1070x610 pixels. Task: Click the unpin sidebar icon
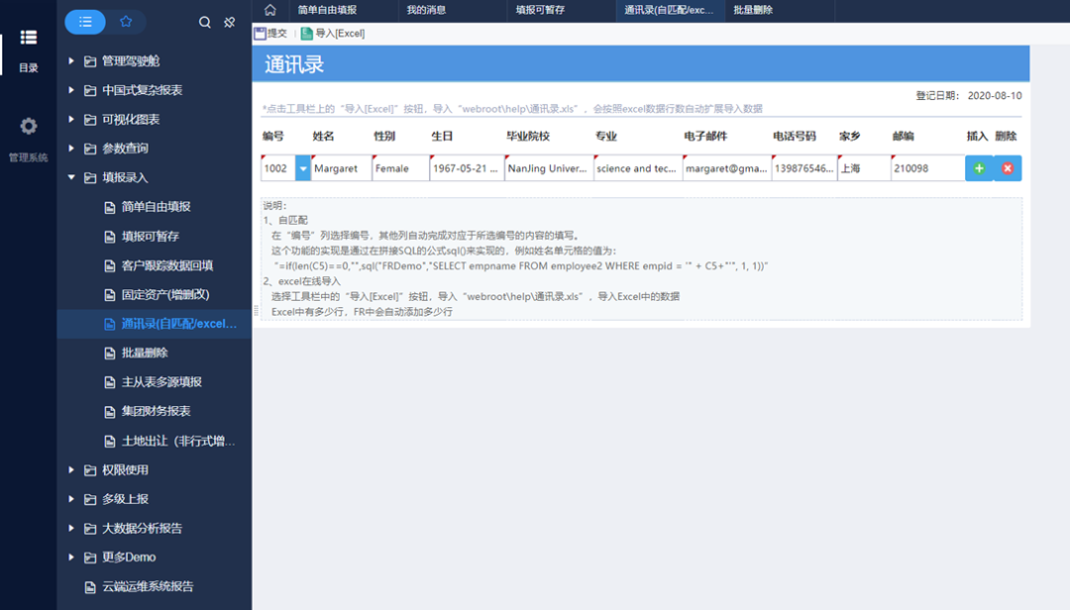coord(229,23)
